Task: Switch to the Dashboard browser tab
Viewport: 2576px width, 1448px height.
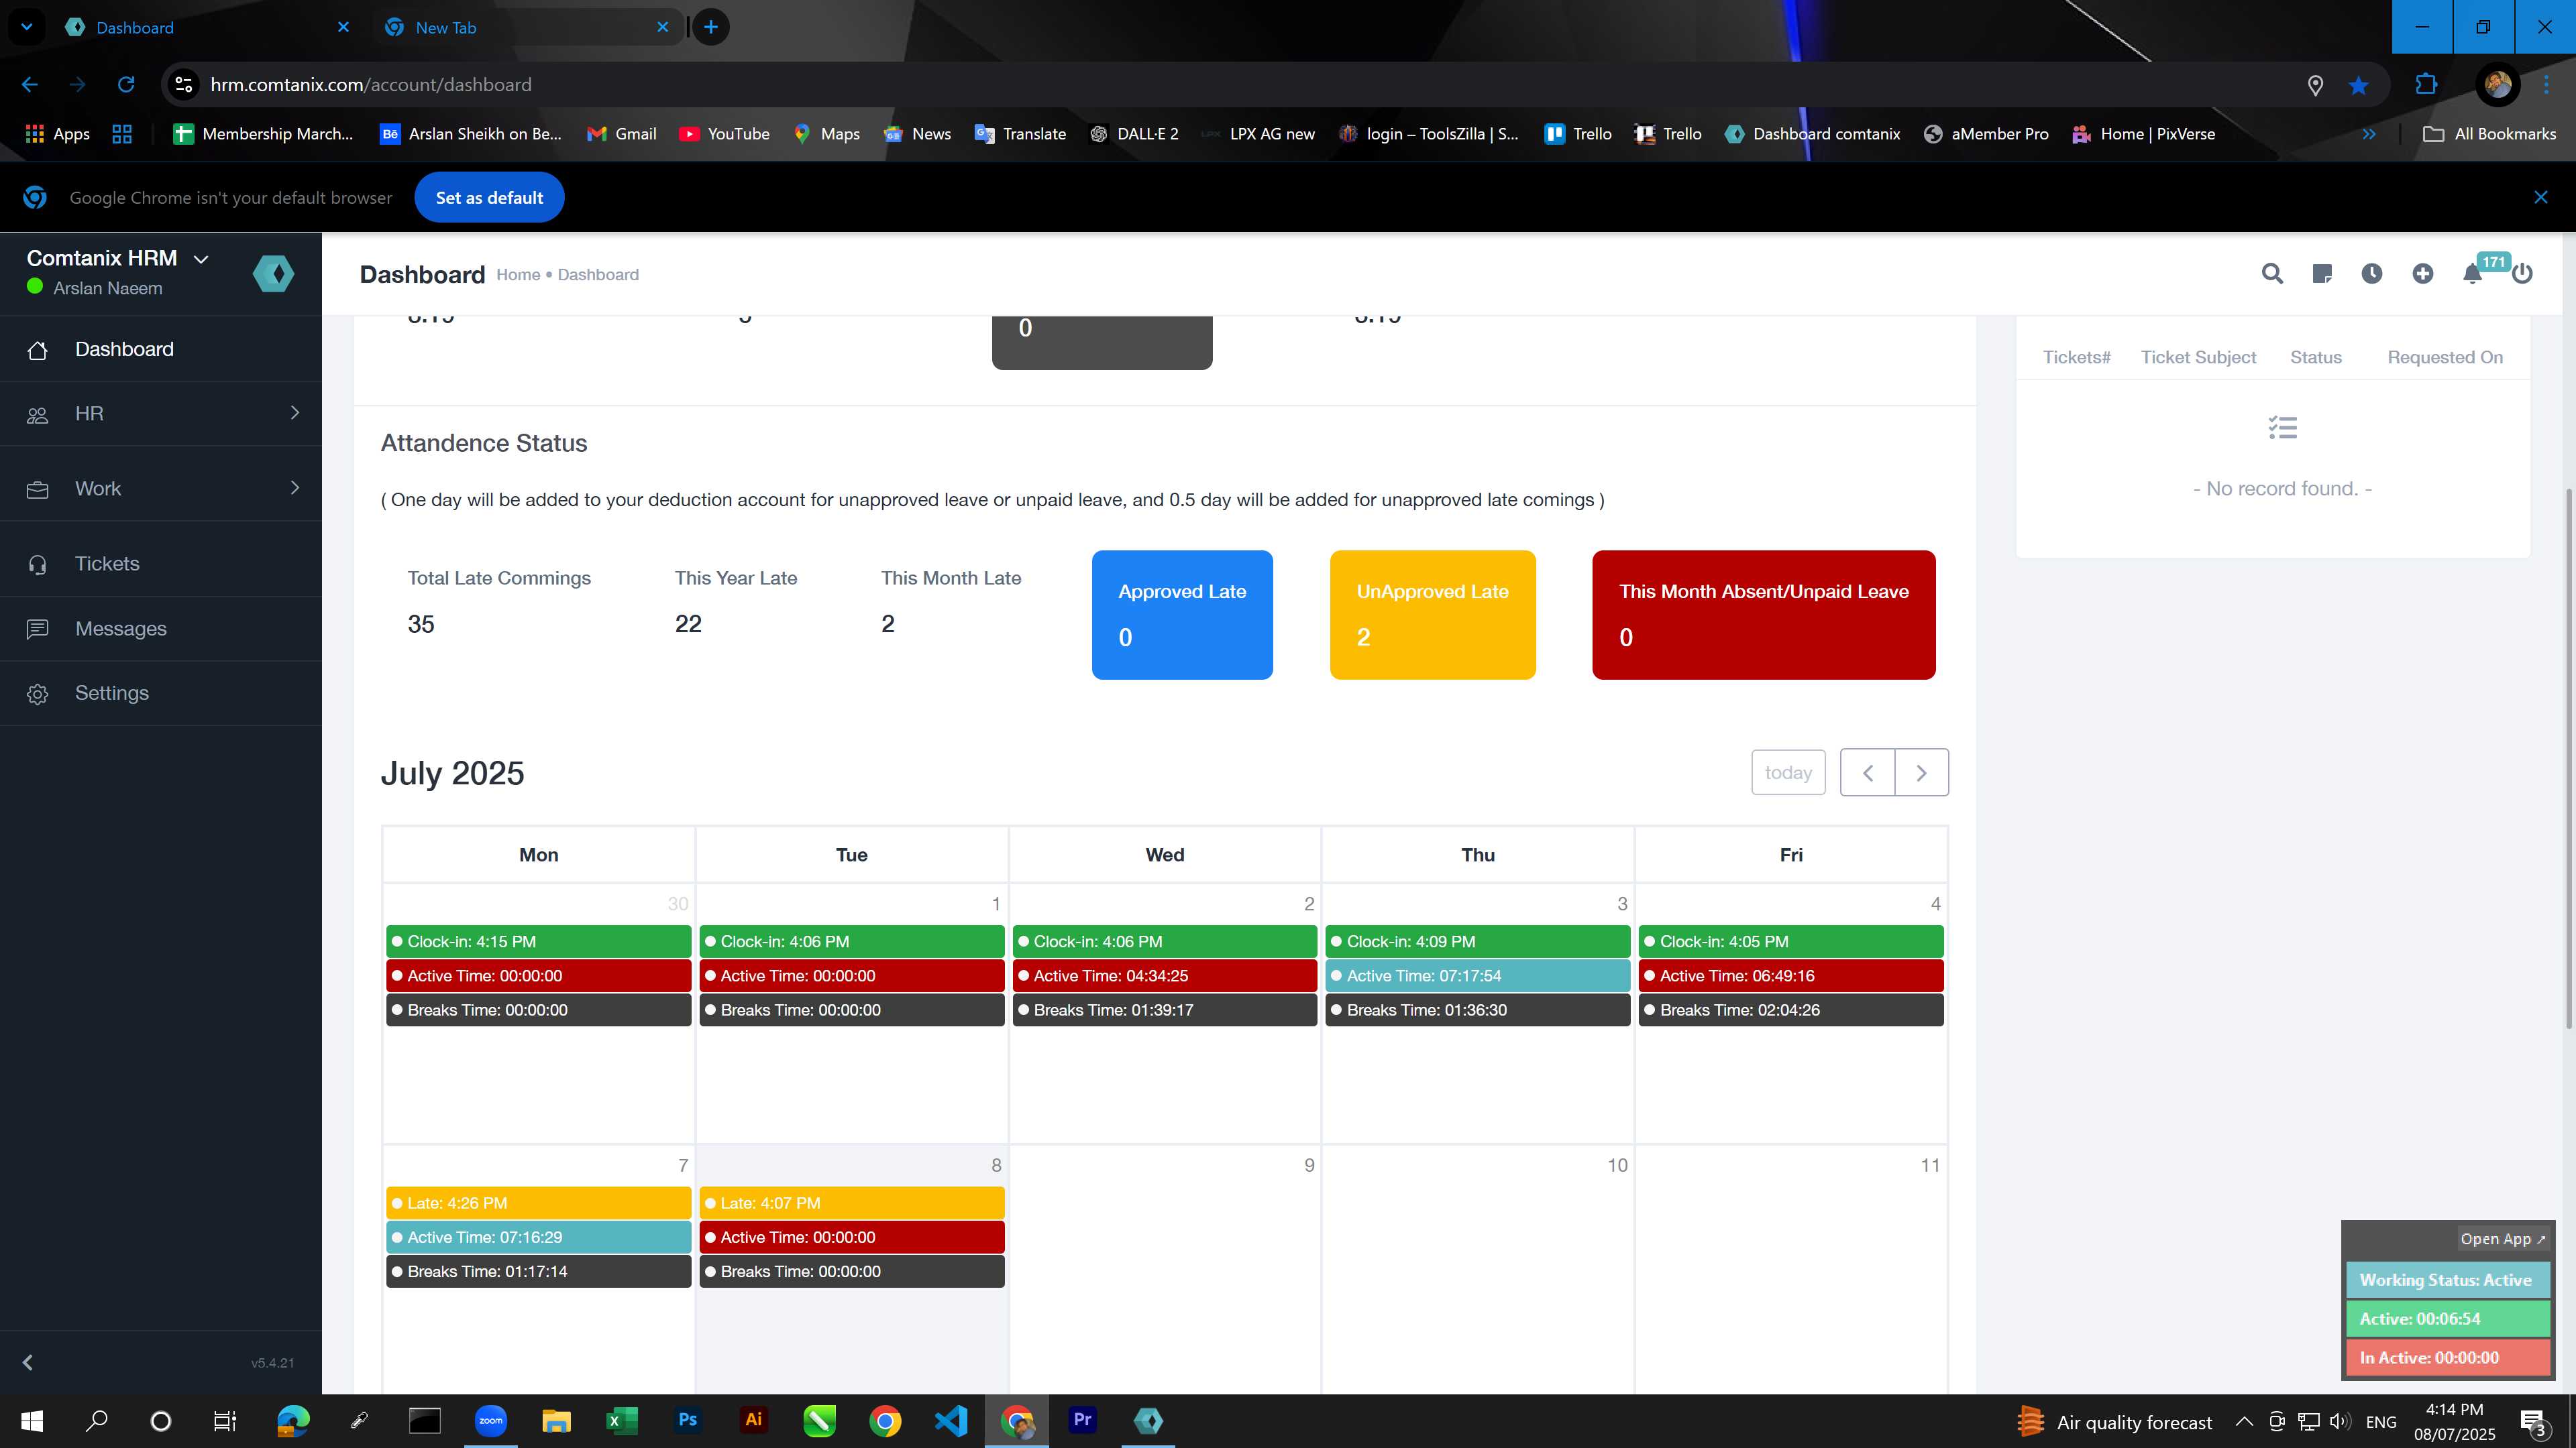Action: 208,27
